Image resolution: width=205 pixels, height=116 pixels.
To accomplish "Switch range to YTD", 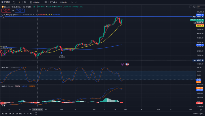I will tap(20, 114).
